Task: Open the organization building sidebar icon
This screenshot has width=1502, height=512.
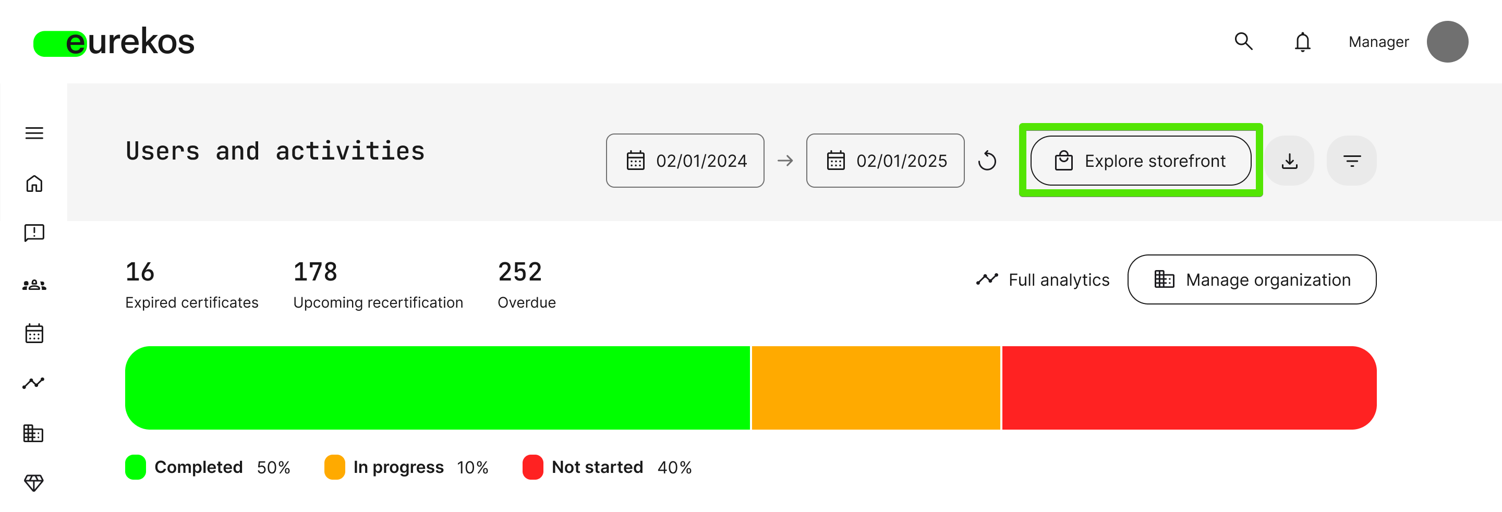Action: [33, 433]
